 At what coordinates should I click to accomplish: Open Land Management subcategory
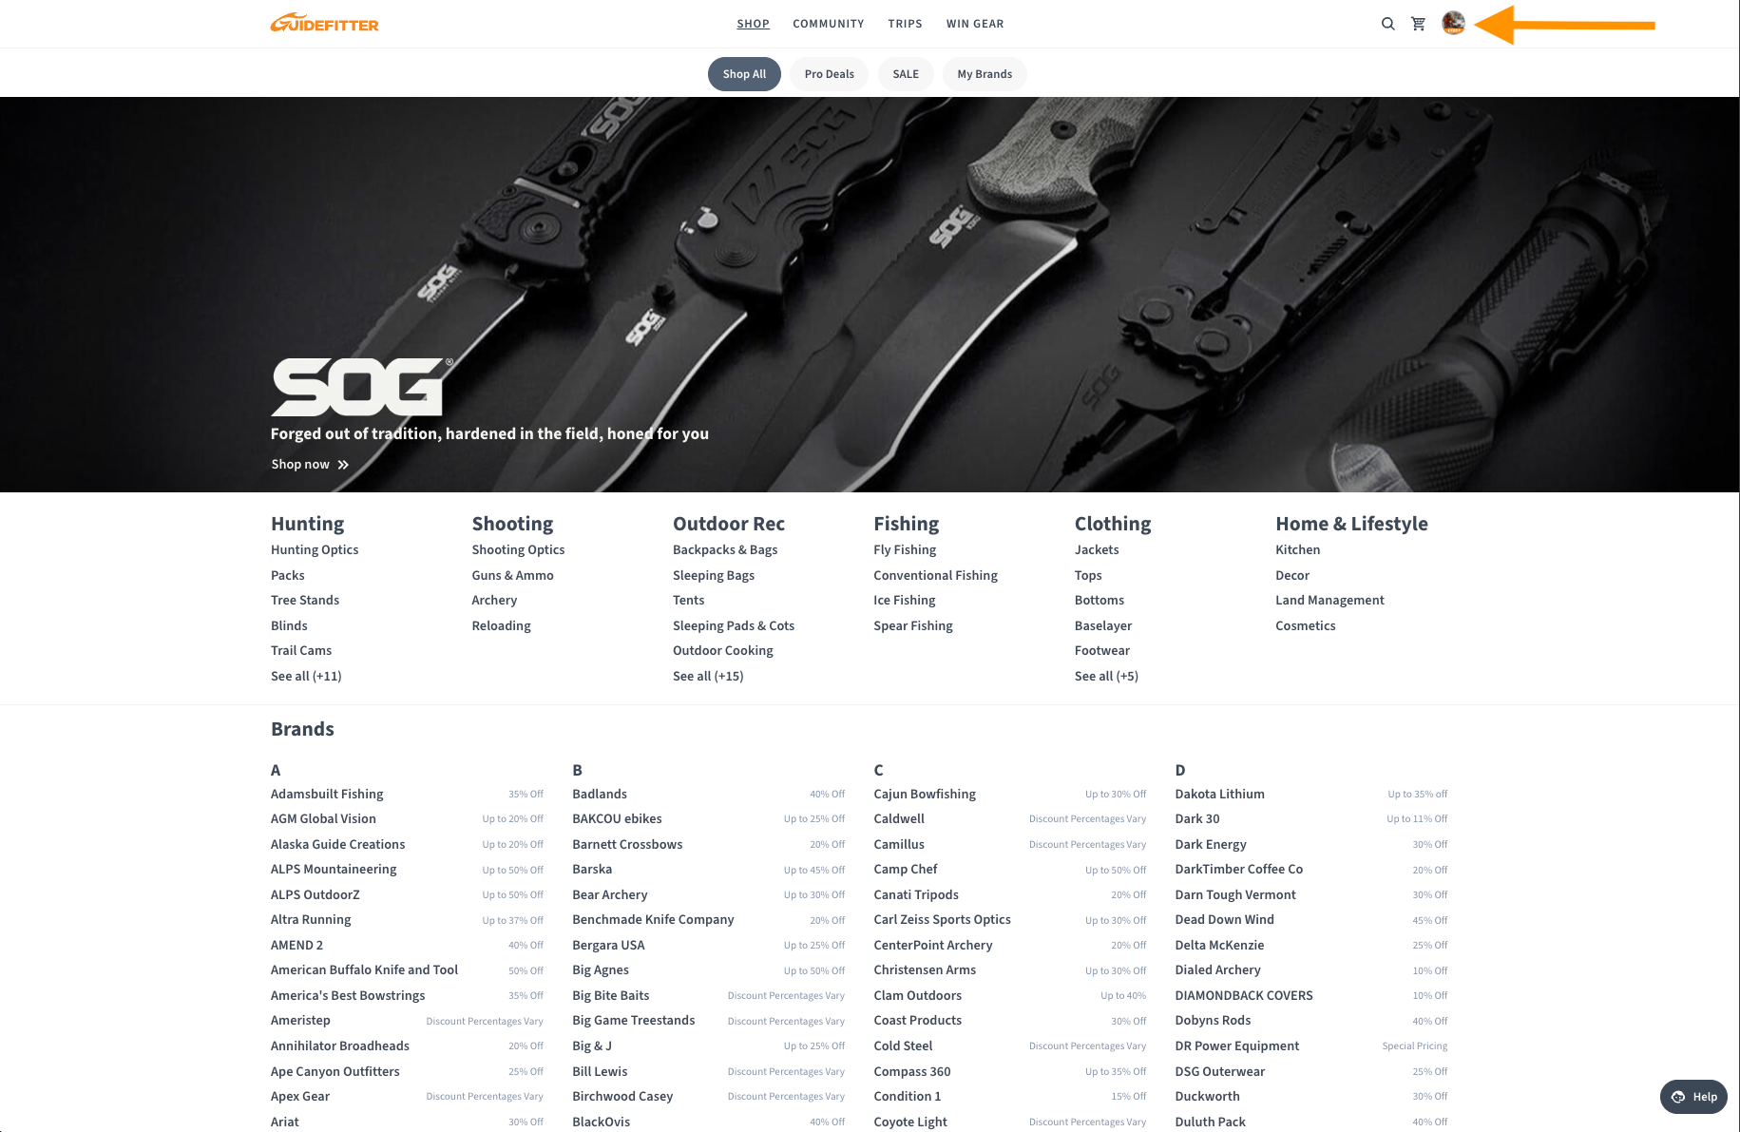pos(1329,601)
